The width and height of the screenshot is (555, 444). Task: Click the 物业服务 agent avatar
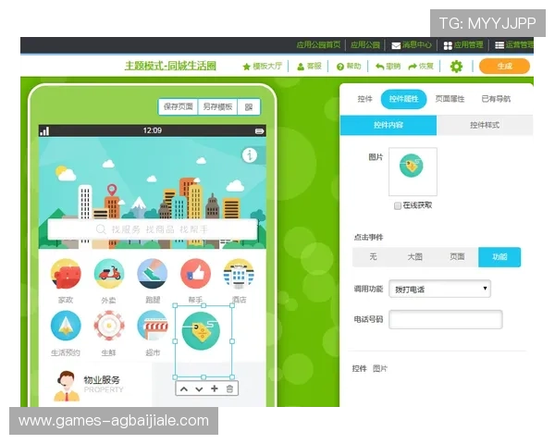pos(67,386)
